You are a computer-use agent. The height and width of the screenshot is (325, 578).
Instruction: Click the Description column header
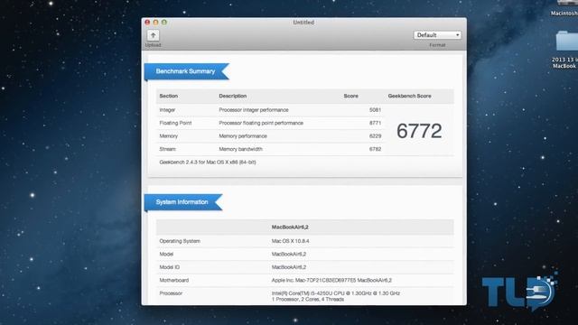233,96
